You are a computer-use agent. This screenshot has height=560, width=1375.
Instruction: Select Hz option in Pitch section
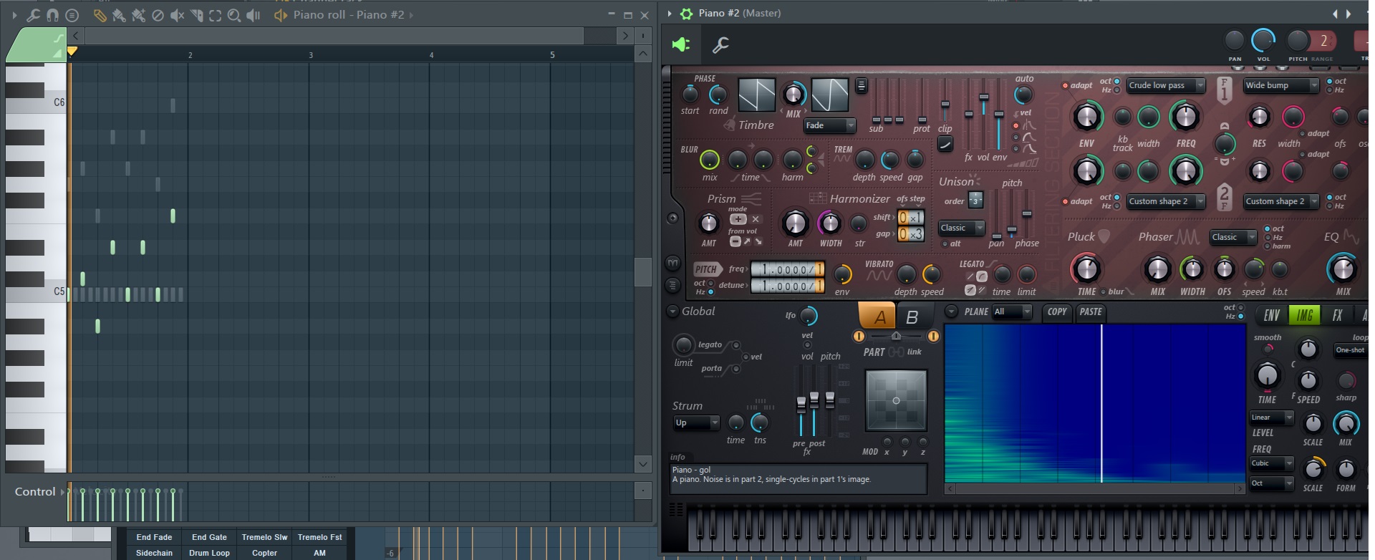(x=710, y=291)
